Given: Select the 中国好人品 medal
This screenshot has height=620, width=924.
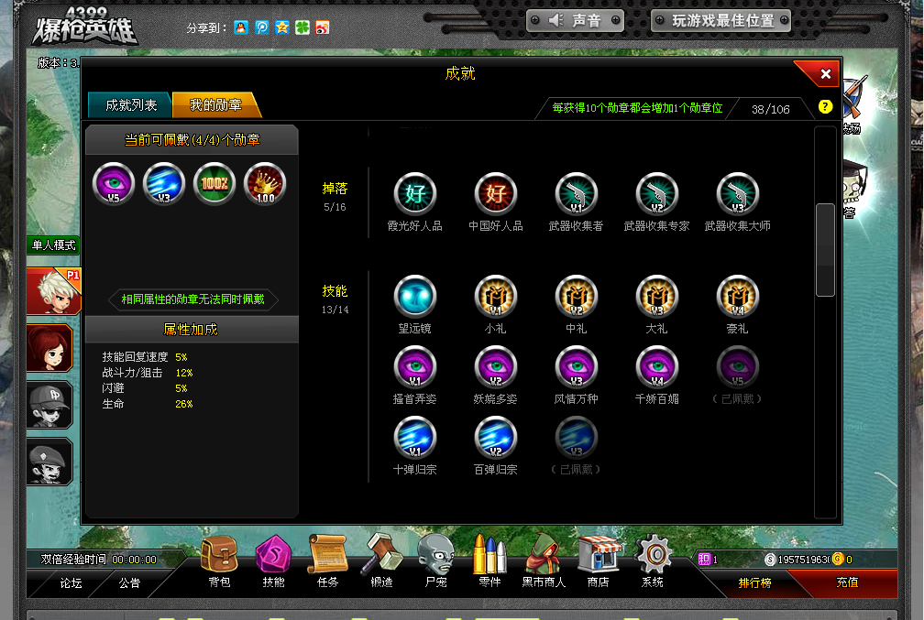Looking at the screenshot, I should 496,194.
